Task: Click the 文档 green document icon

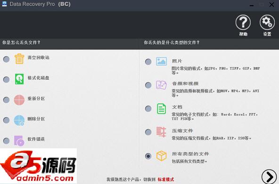Action: pos(161,108)
